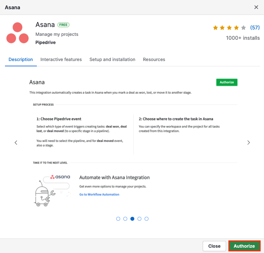The image size is (264, 253).
Task: Advance to next carousel slide arrow
Action: coord(248,143)
